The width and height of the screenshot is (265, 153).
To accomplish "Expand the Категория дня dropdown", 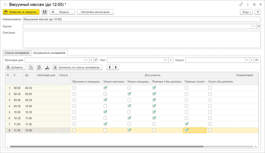I will (86, 60).
